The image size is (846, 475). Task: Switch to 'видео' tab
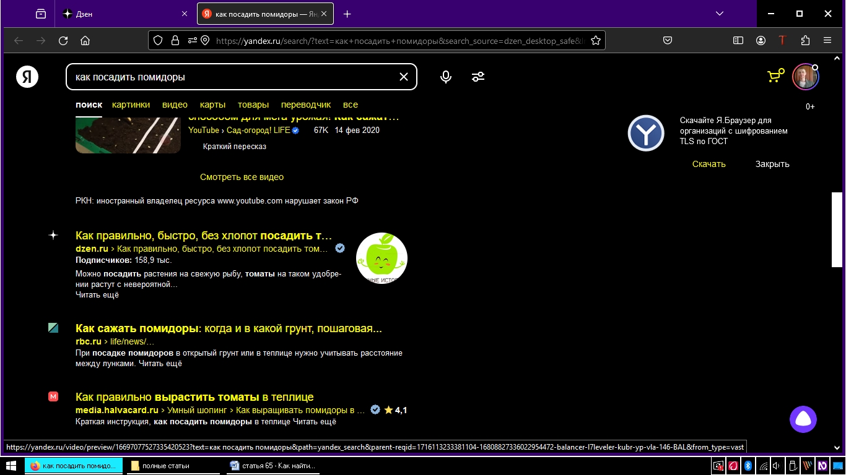click(x=175, y=105)
